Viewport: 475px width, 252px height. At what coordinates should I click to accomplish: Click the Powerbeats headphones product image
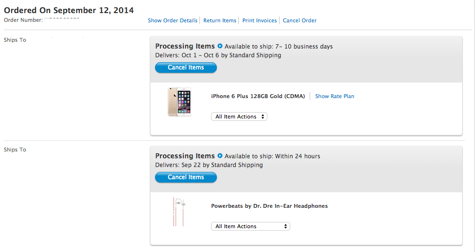pos(179,211)
